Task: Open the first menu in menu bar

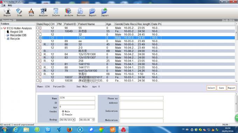Action: [3, 6]
